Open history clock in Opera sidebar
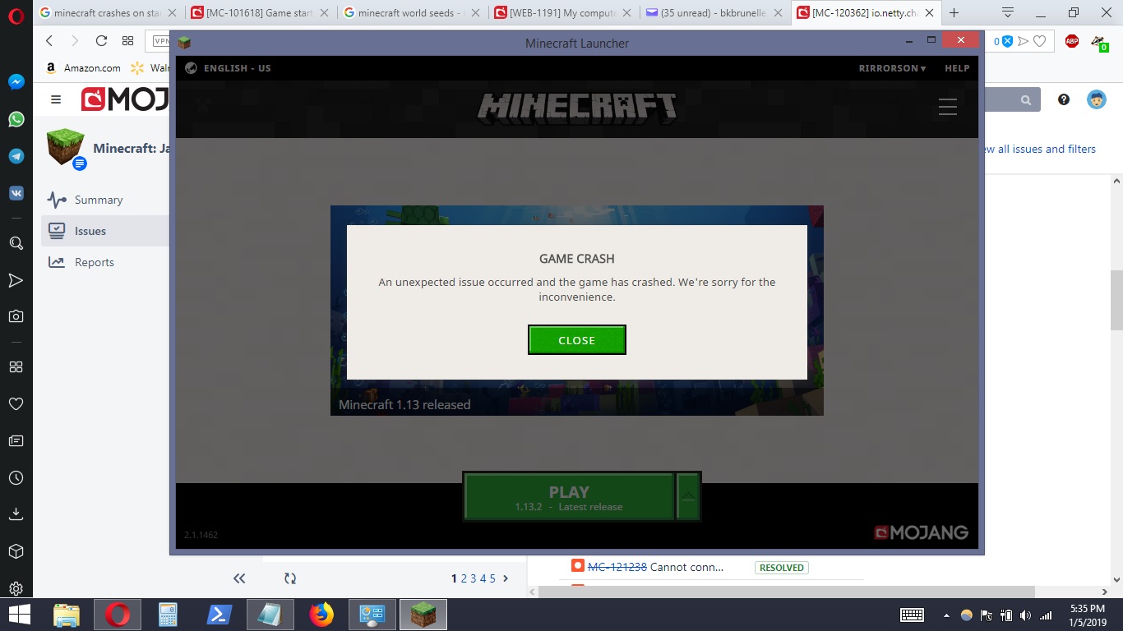The width and height of the screenshot is (1123, 631). (x=16, y=477)
